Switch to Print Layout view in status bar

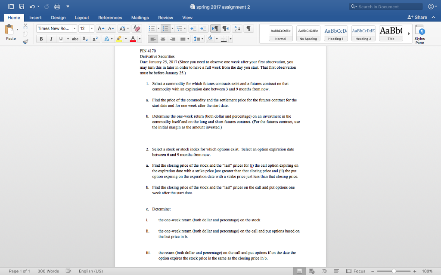(x=299, y=271)
